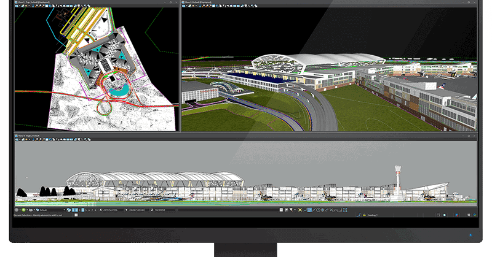This screenshot has height=257, width=492.
Task: Expand brightness dropdown arrow in View 1 toolbar
Action: pos(29,6)
